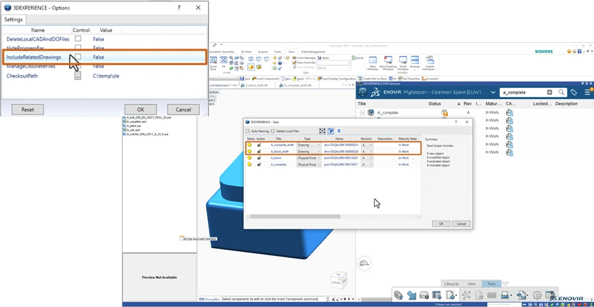Screen dimensions: 594x307
Task: Enable the Delete Local Files checkbox
Action: click(x=273, y=131)
